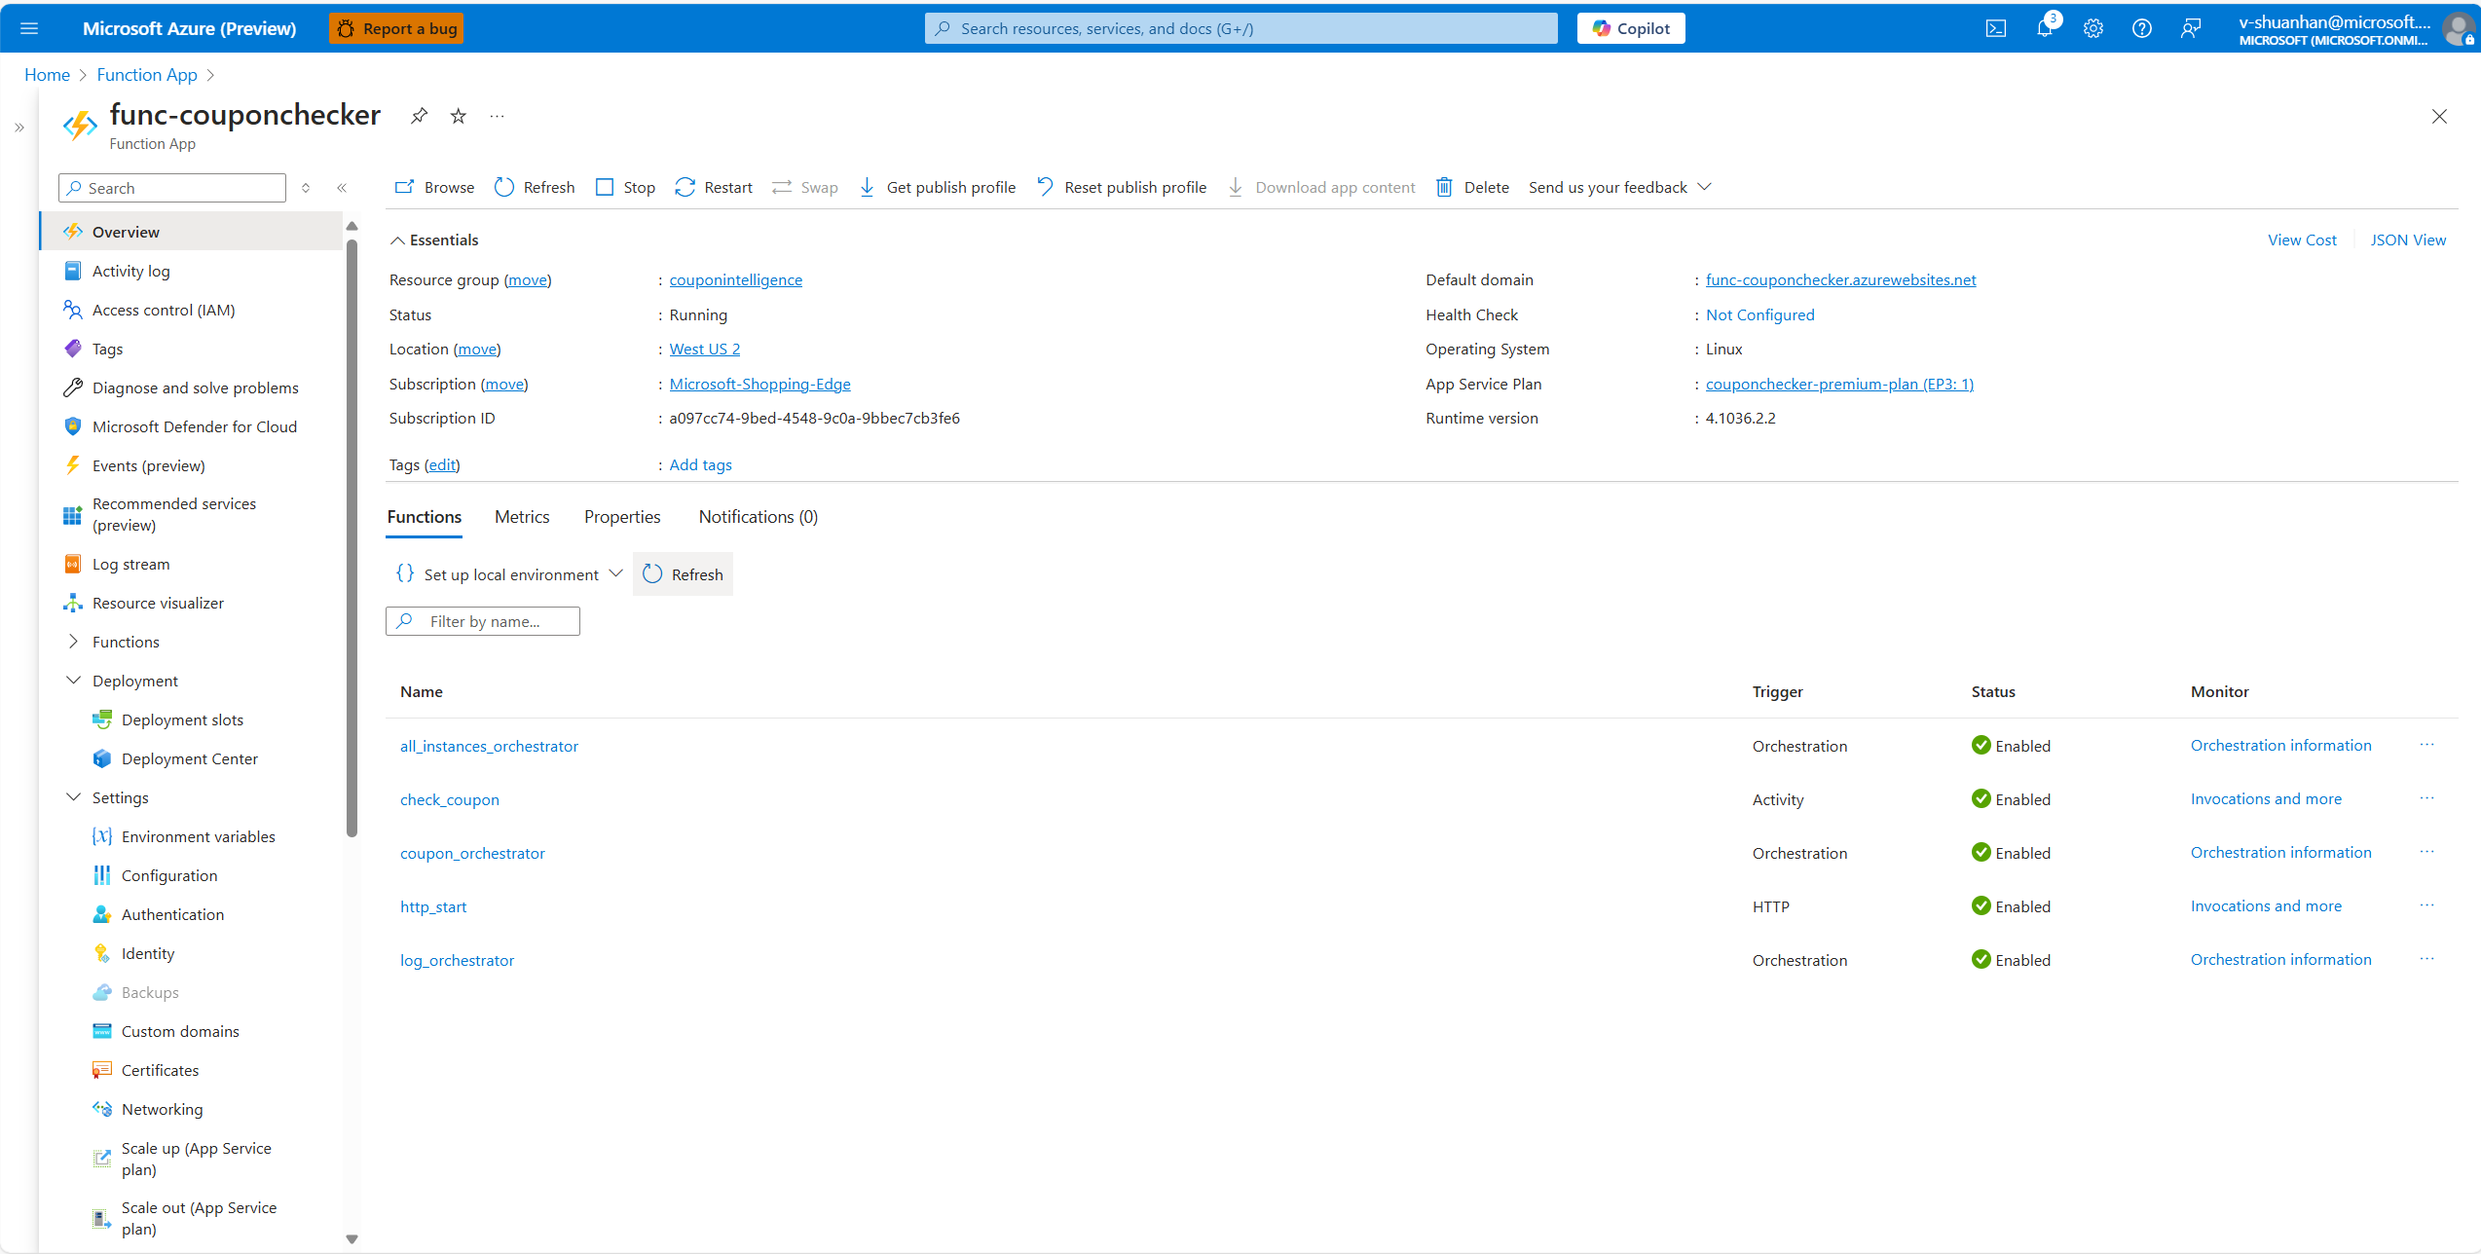Focus the sidebar Search box

coord(172,188)
